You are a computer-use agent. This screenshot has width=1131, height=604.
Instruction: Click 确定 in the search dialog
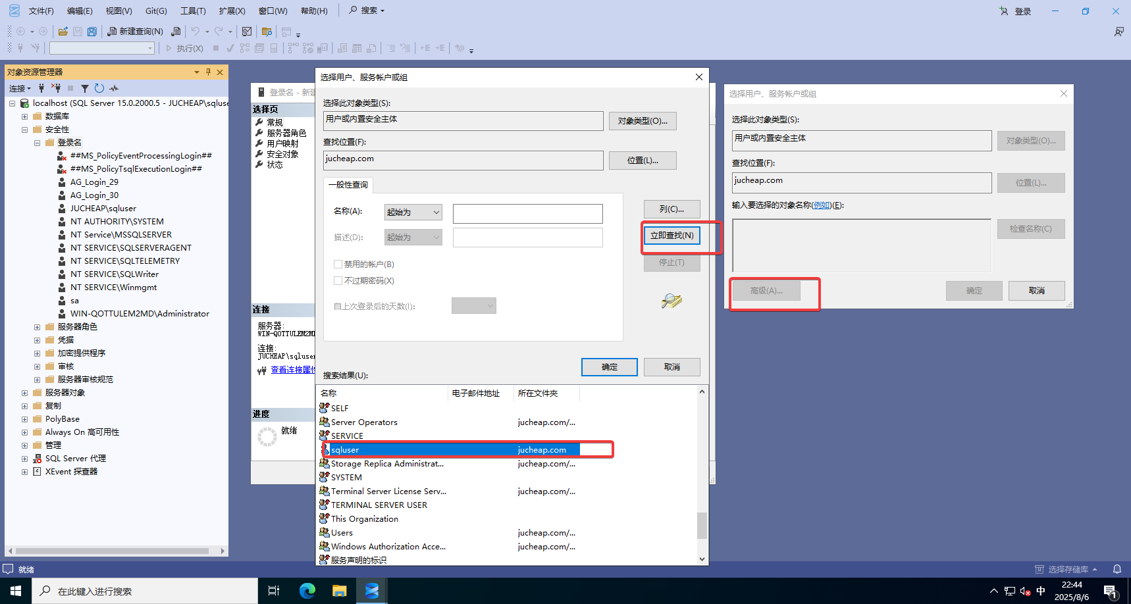609,367
